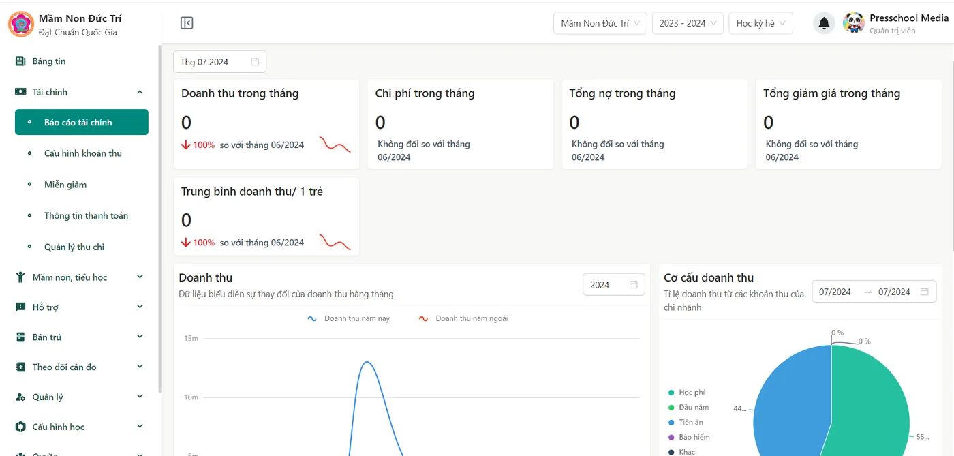Click the Mầm non, tiểu học child icon
Image resolution: width=954 pixels, height=456 pixels.
pyautogui.click(x=20, y=277)
